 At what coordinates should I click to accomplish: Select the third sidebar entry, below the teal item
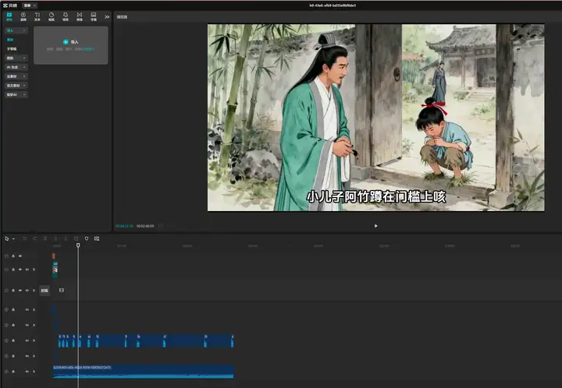point(12,49)
